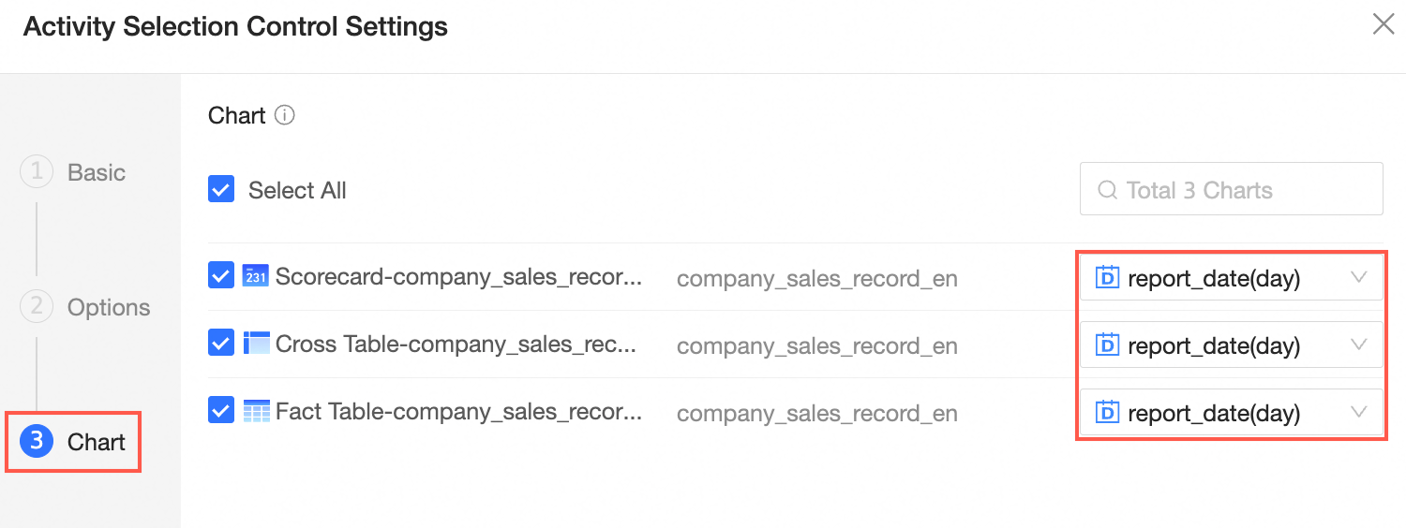
Task: Toggle the Select All checkbox
Action: 221,190
